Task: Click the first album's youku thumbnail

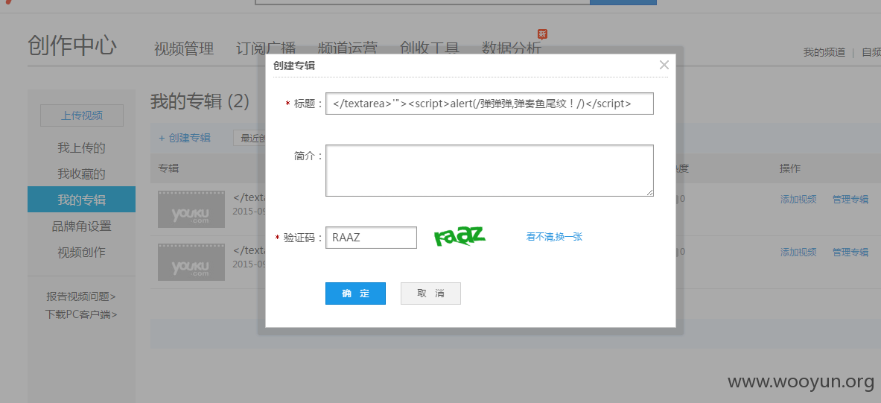Action: click(191, 209)
